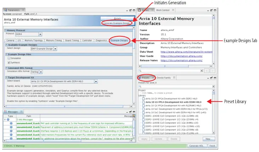Select the Example Designs tab
This screenshot has width=259, height=152.
119,40
